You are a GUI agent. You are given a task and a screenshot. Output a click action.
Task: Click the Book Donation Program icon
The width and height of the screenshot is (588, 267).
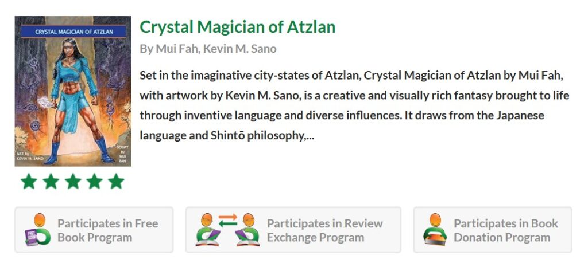[x=435, y=230]
